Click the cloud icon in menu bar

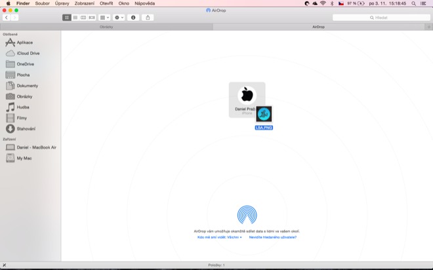315,3
